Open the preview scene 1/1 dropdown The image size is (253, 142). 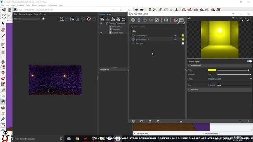click(x=241, y=19)
